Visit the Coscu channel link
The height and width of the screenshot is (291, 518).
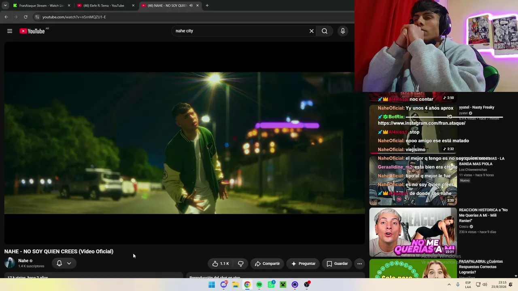pyautogui.click(x=464, y=227)
